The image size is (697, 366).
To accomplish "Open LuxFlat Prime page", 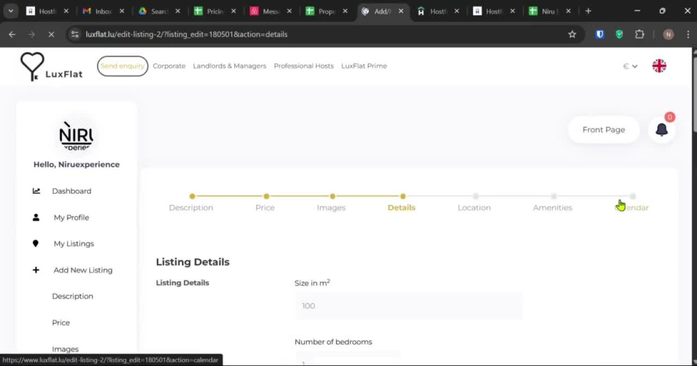I will (x=364, y=66).
